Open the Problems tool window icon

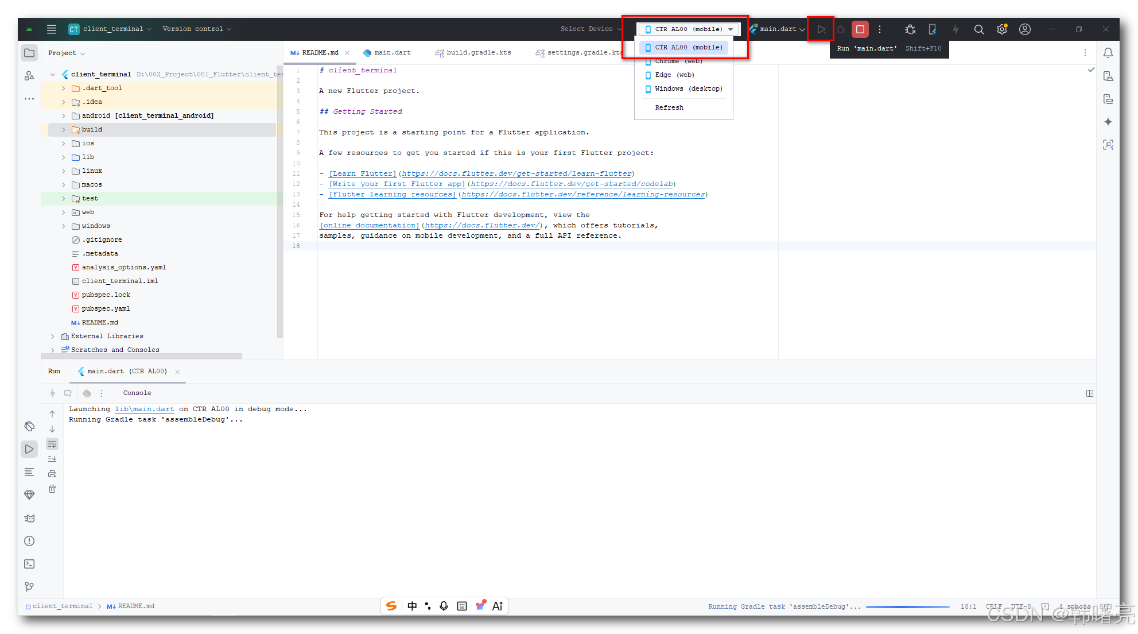click(29, 541)
